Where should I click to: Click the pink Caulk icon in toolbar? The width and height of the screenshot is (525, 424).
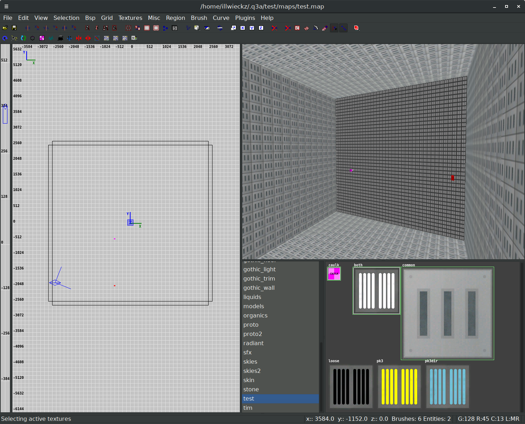click(42, 38)
